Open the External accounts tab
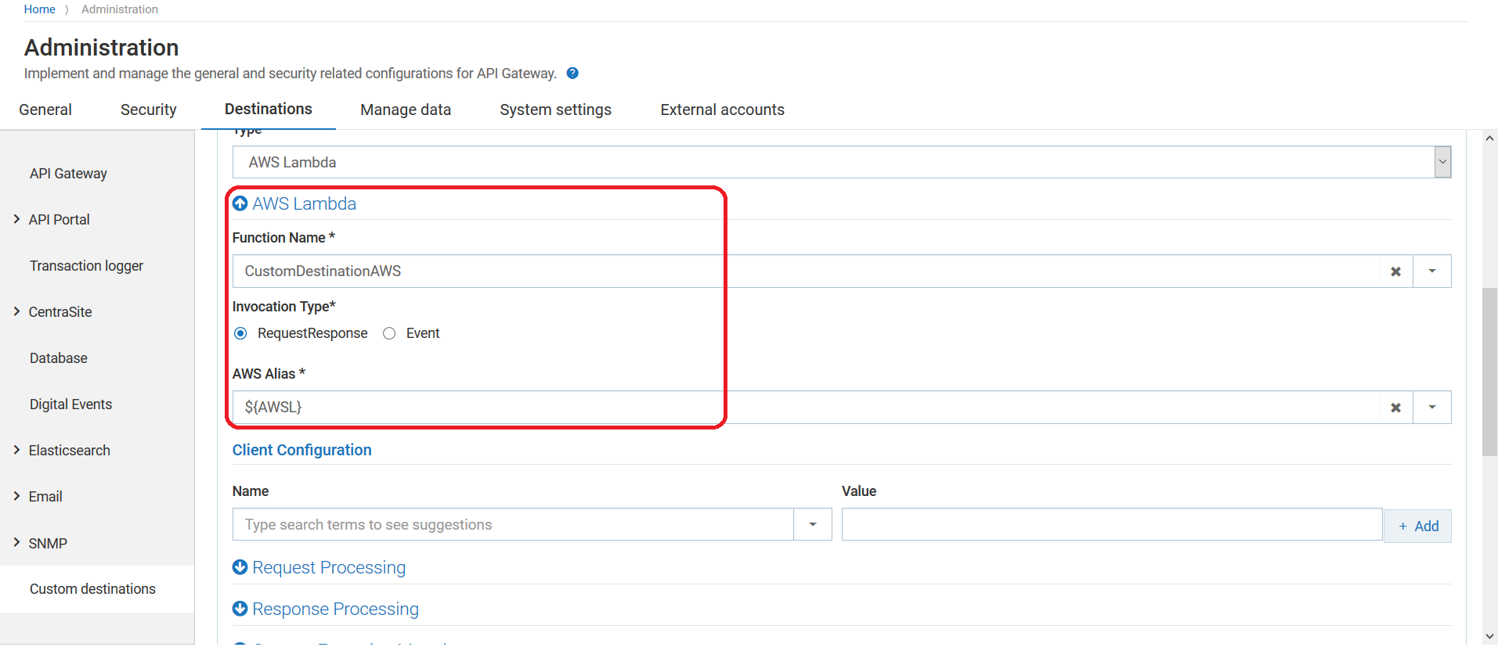Viewport: 1498px width, 647px height. pyautogui.click(x=722, y=110)
